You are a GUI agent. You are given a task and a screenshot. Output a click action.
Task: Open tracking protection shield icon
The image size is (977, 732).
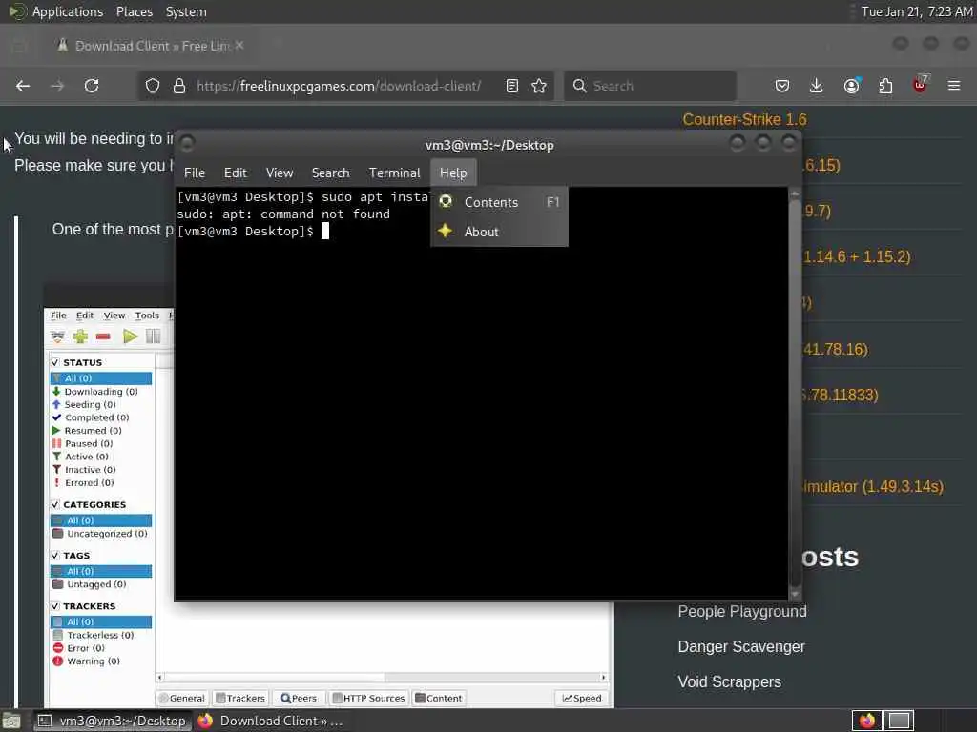[153, 86]
